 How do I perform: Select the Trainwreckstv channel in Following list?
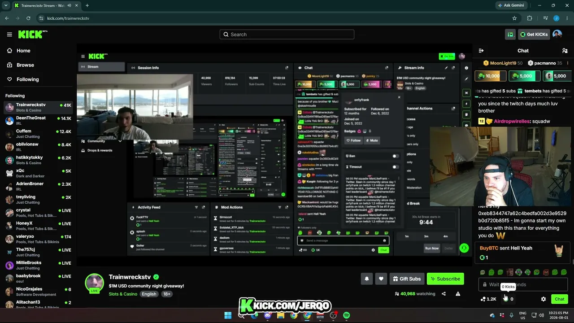tap(38, 107)
